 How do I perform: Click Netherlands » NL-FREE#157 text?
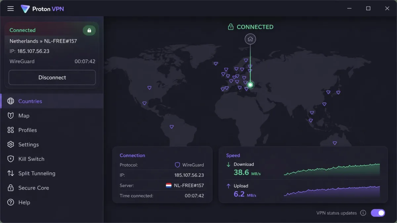(43, 41)
